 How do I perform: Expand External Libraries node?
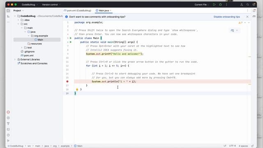pyautogui.click(x=15, y=59)
